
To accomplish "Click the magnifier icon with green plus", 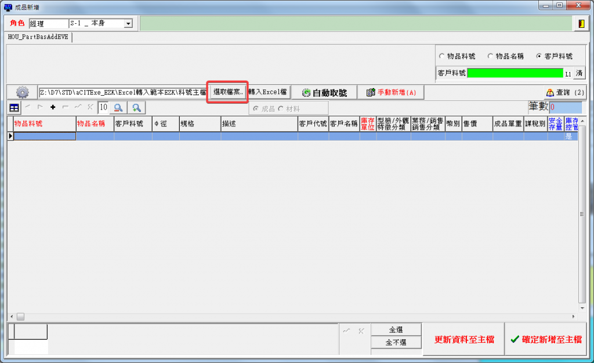I will coord(137,107).
